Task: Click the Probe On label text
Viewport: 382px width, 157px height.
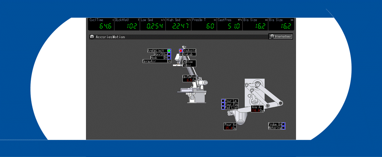Action: pos(275,124)
